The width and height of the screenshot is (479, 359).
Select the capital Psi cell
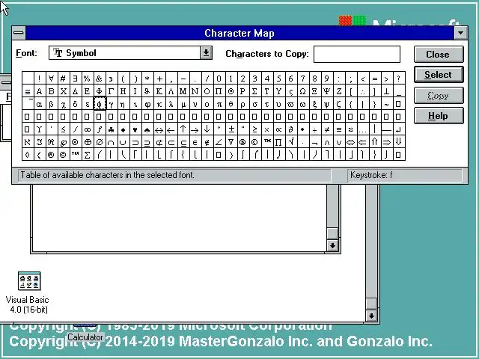pos(326,91)
